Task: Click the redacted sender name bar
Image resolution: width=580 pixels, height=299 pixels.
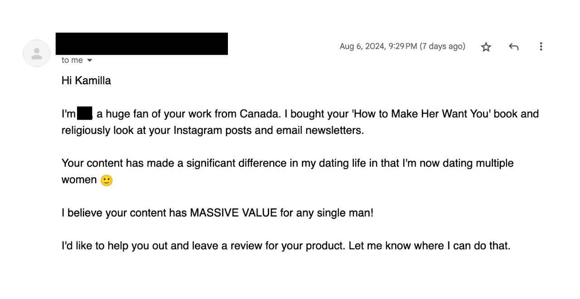Action: click(x=142, y=44)
